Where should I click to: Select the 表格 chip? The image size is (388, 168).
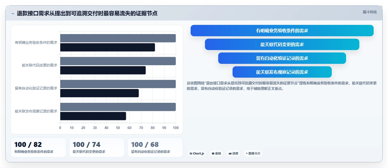click(x=216, y=153)
